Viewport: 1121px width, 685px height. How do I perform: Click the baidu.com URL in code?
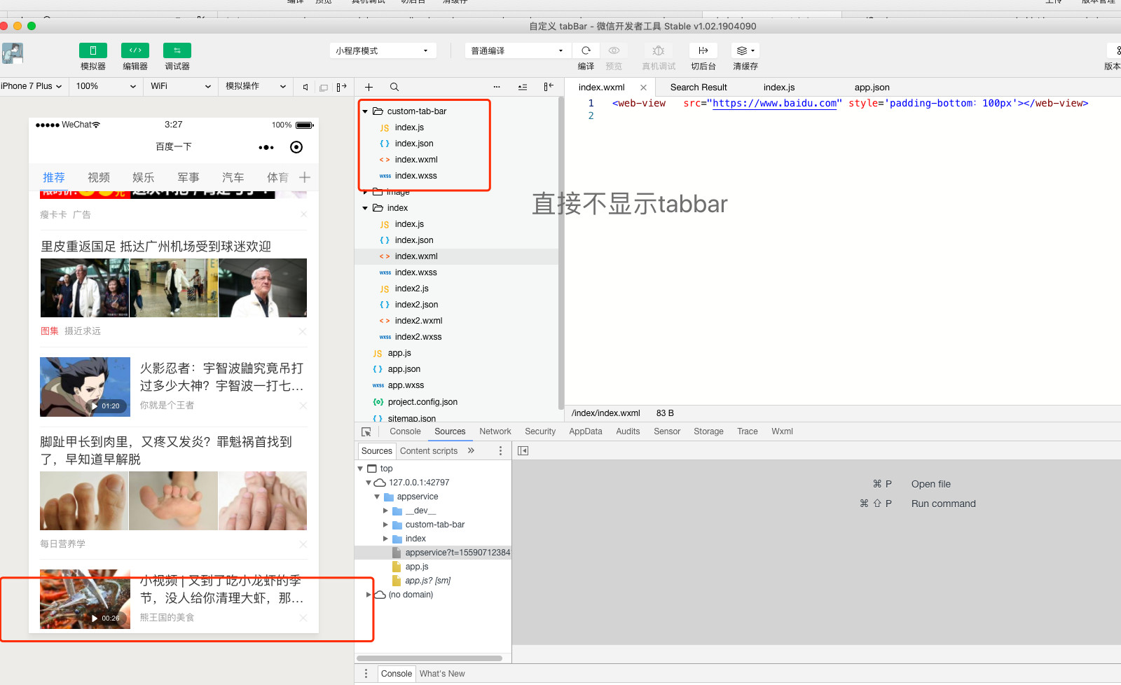pos(775,103)
